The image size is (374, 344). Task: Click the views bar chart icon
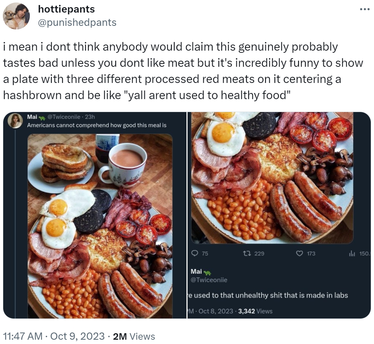[x=352, y=254]
